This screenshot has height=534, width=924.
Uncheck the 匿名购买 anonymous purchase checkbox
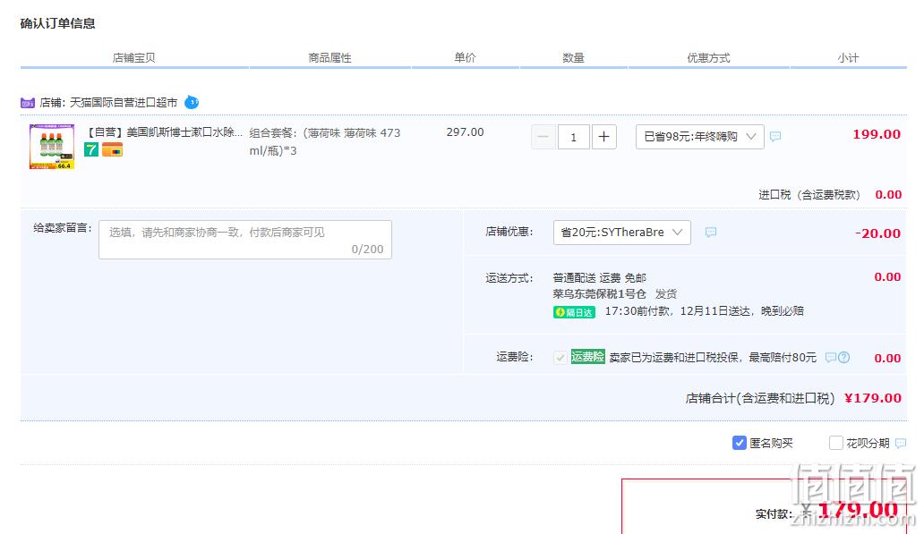739,443
